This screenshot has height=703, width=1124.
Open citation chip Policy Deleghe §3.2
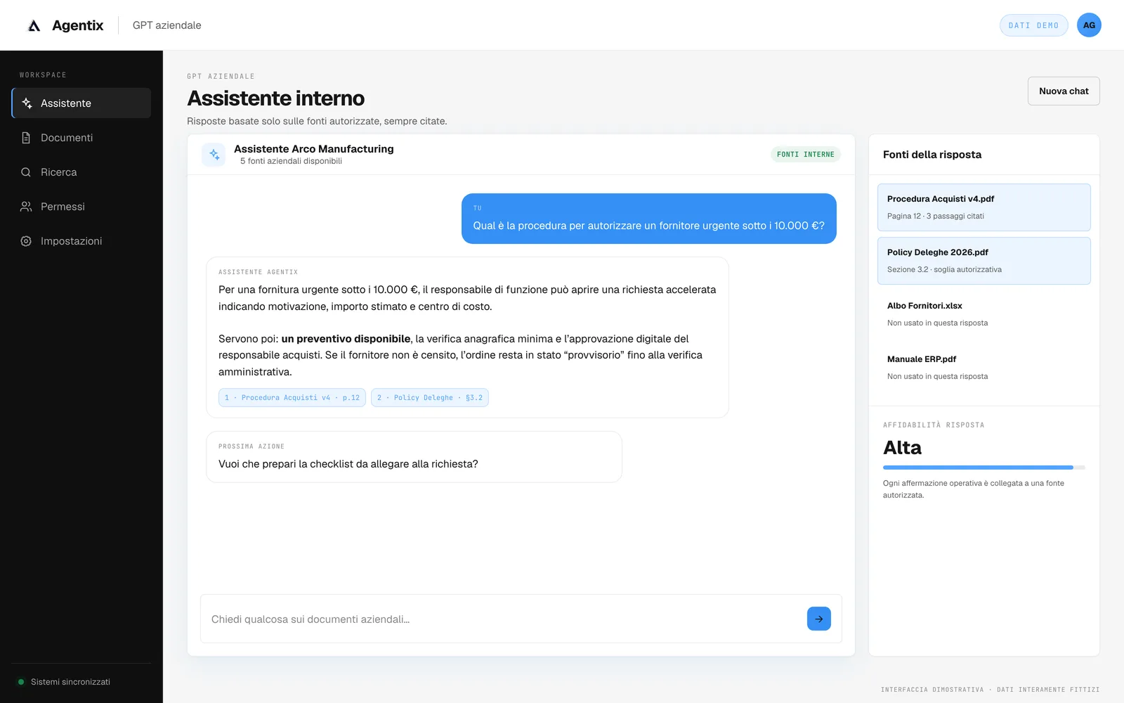[x=430, y=398]
